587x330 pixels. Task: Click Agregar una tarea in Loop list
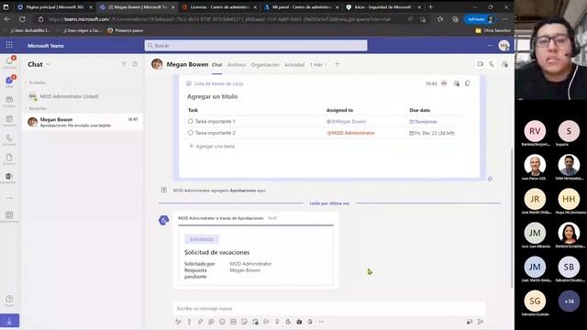(212, 146)
